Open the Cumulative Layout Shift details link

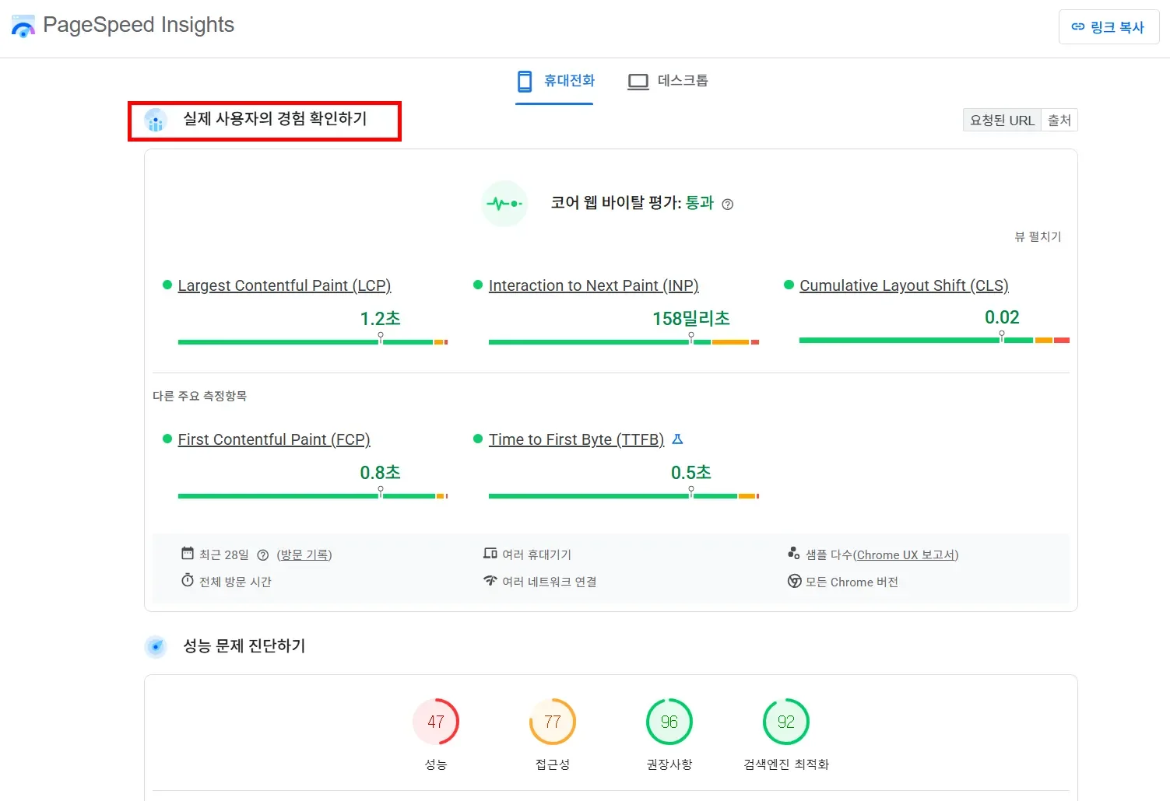click(x=904, y=285)
